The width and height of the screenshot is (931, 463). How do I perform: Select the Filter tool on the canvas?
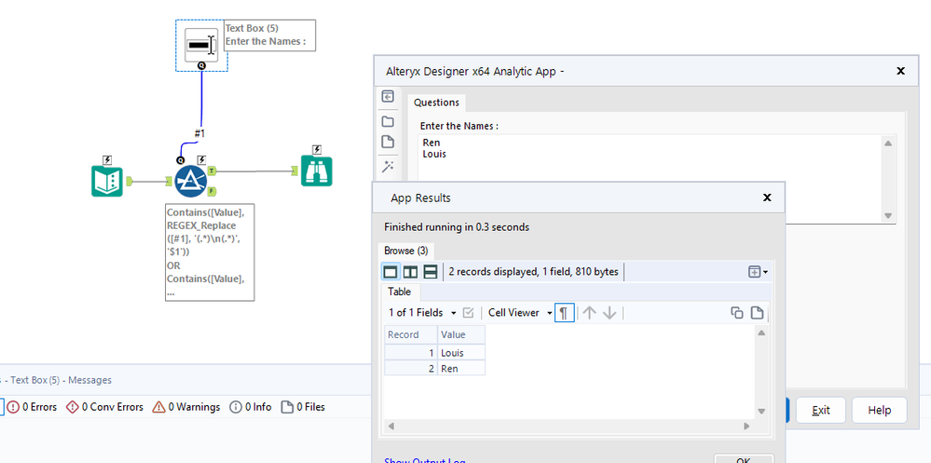pyautogui.click(x=191, y=181)
